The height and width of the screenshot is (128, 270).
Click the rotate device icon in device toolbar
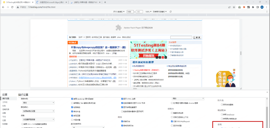pos(171,12)
